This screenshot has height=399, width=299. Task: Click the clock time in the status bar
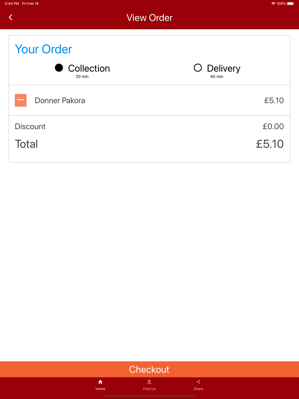[12, 4]
